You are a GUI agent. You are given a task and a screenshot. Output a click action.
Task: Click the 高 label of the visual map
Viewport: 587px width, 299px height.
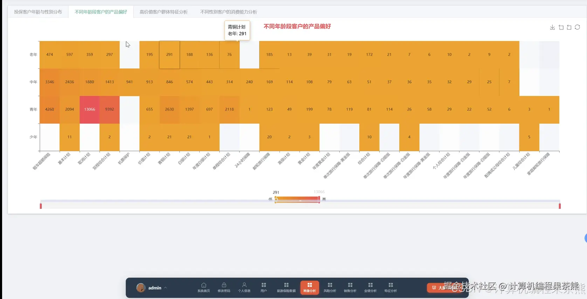click(324, 199)
